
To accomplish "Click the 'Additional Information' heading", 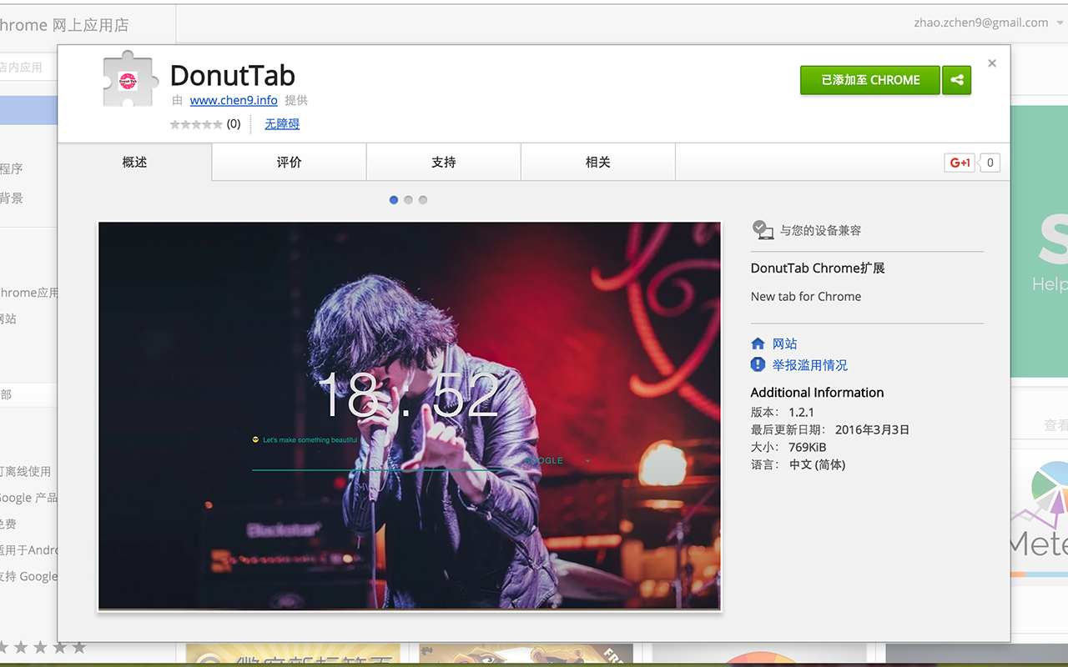I will [817, 393].
